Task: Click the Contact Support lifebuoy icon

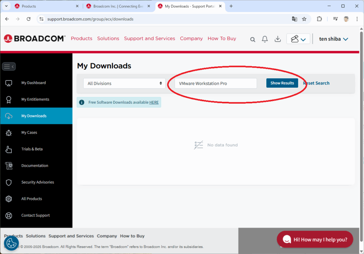Action: [9, 216]
